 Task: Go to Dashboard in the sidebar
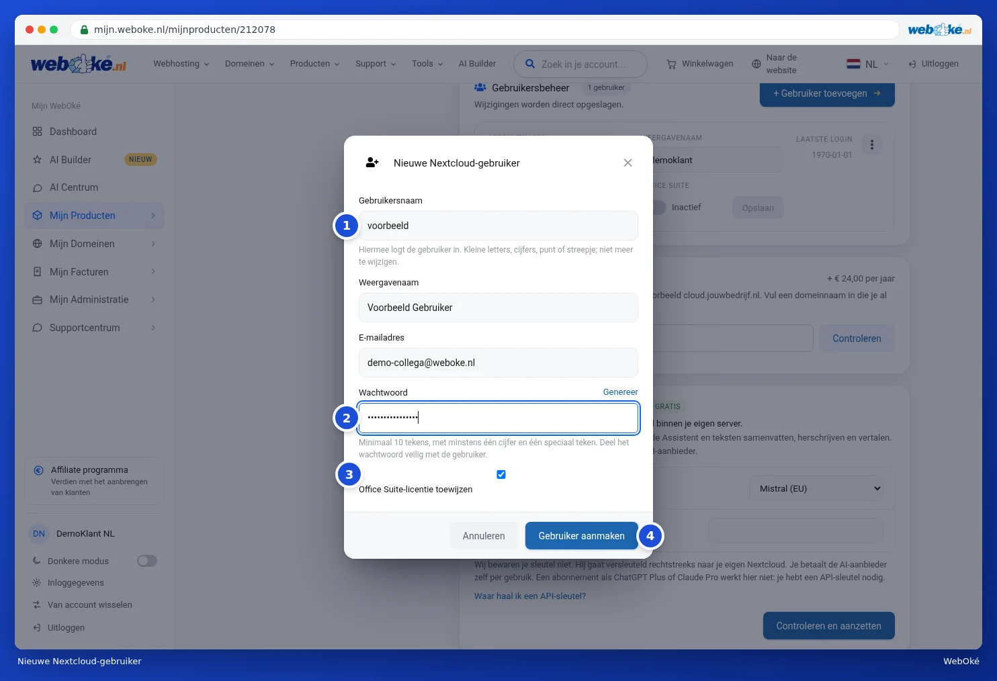coord(95,132)
